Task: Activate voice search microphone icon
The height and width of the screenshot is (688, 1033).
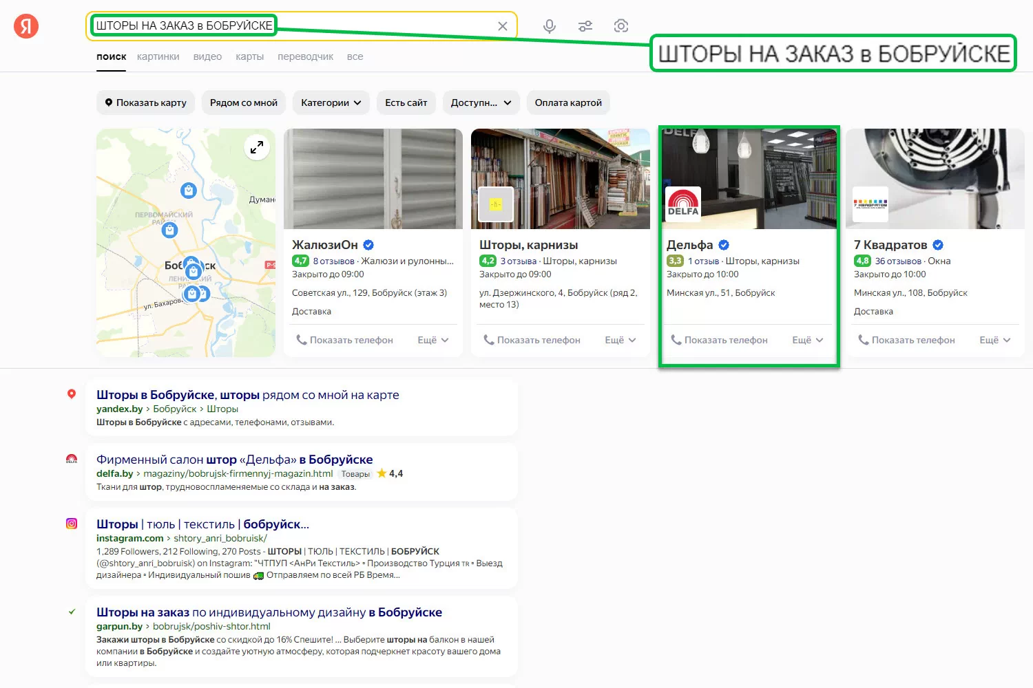Action: [549, 26]
